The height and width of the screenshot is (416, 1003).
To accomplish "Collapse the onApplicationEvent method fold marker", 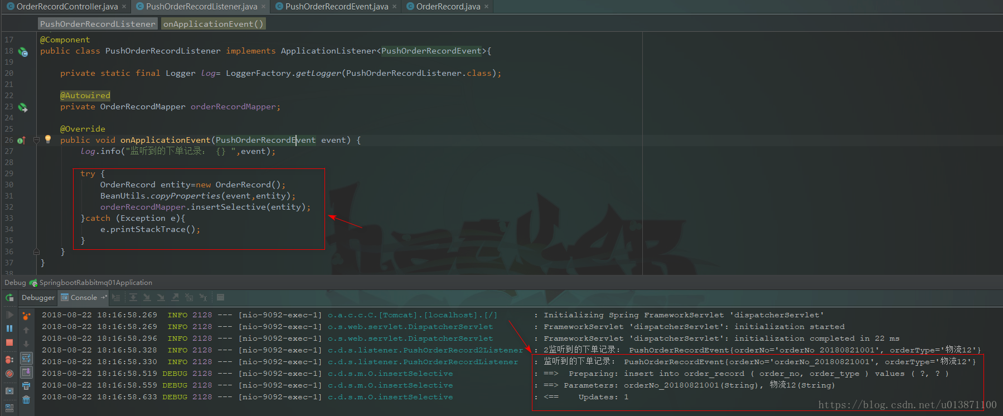I will 36,140.
